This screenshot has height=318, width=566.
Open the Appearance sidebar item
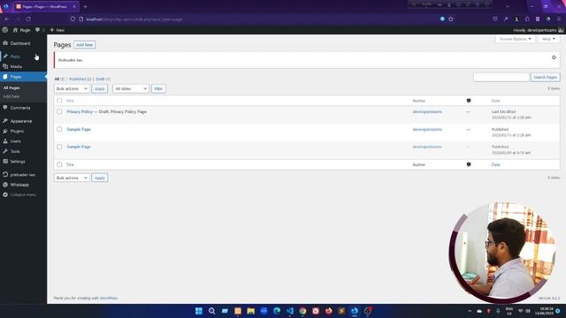tap(21, 121)
